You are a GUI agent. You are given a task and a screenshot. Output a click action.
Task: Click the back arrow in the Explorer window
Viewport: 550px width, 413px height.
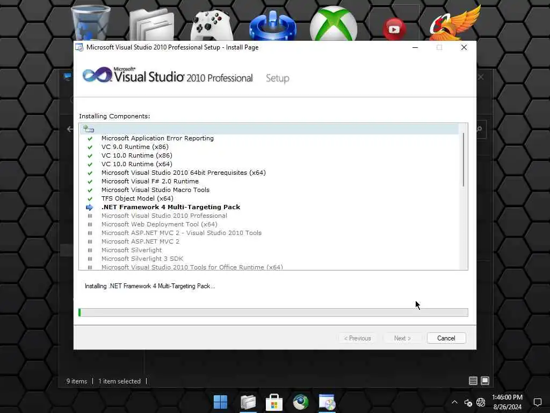(70, 129)
